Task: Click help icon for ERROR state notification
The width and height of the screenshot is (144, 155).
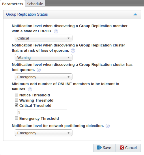Action: [x=56, y=31]
